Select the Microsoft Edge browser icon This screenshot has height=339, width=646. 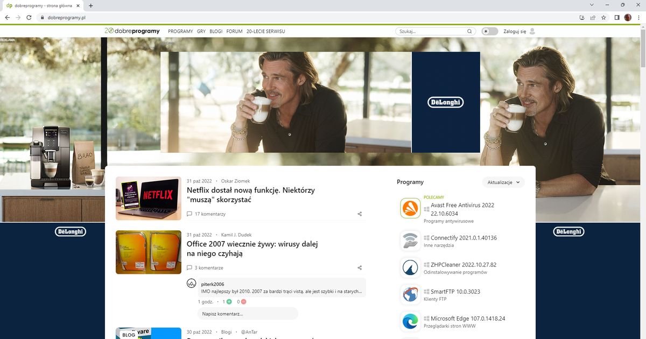click(410, 321)
